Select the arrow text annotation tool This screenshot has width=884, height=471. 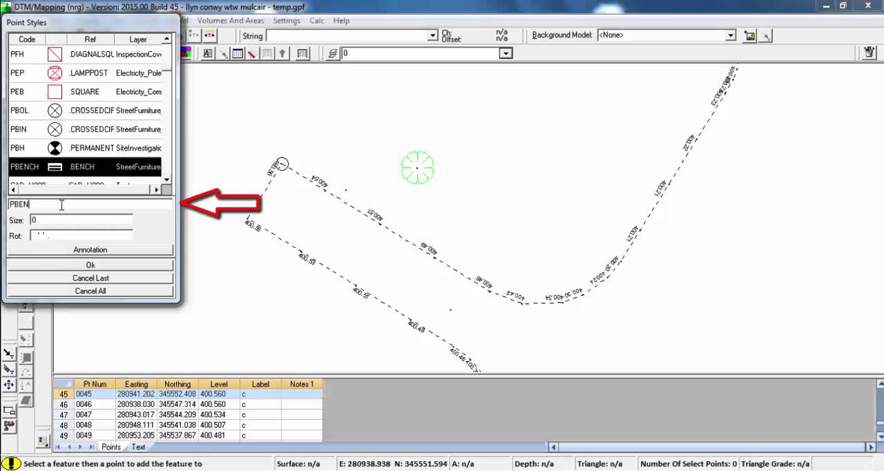pos(9,354)
